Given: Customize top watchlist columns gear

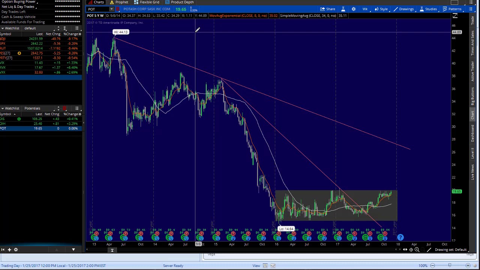Looking at the screenshot, I should 79,34.
